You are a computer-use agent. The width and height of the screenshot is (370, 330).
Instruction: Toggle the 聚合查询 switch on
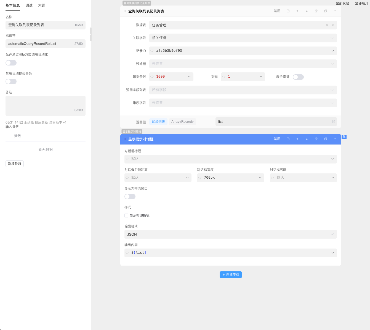tap(298, 77)
